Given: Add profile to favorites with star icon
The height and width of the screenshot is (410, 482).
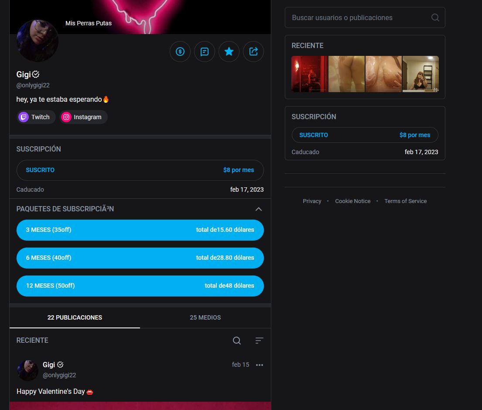Looking at the screenshot, I should (x=229, y=52).
